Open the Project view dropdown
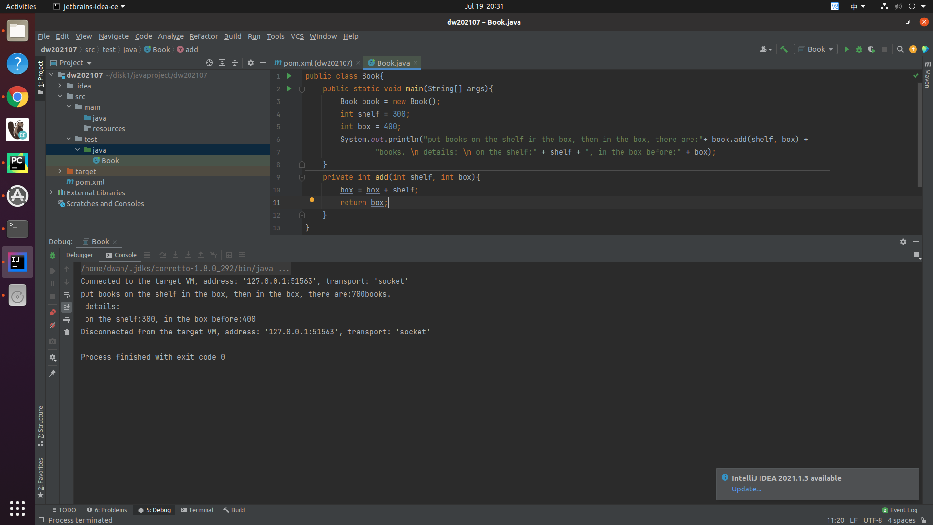This screenshot has width=933, height=525. 71,63
